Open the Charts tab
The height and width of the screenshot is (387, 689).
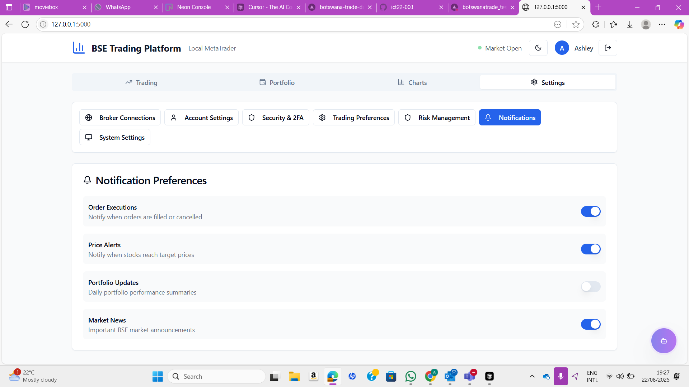tap(412, 82)
